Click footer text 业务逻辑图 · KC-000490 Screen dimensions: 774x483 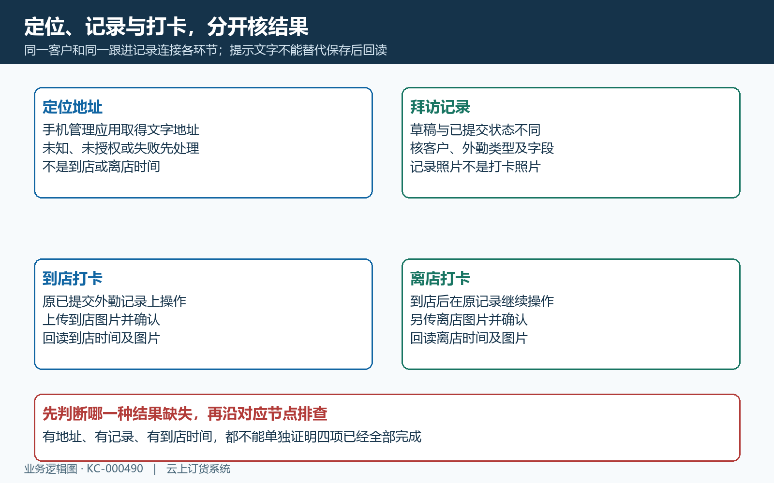[84, 469]
